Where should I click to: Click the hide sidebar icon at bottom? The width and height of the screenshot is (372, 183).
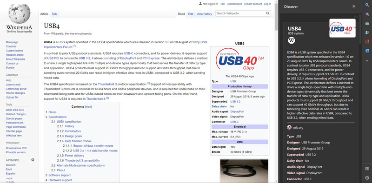click(367, 169)
